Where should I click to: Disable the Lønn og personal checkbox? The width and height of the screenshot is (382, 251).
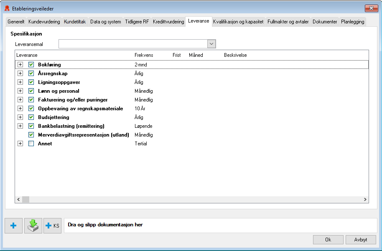tap(31, 91)
